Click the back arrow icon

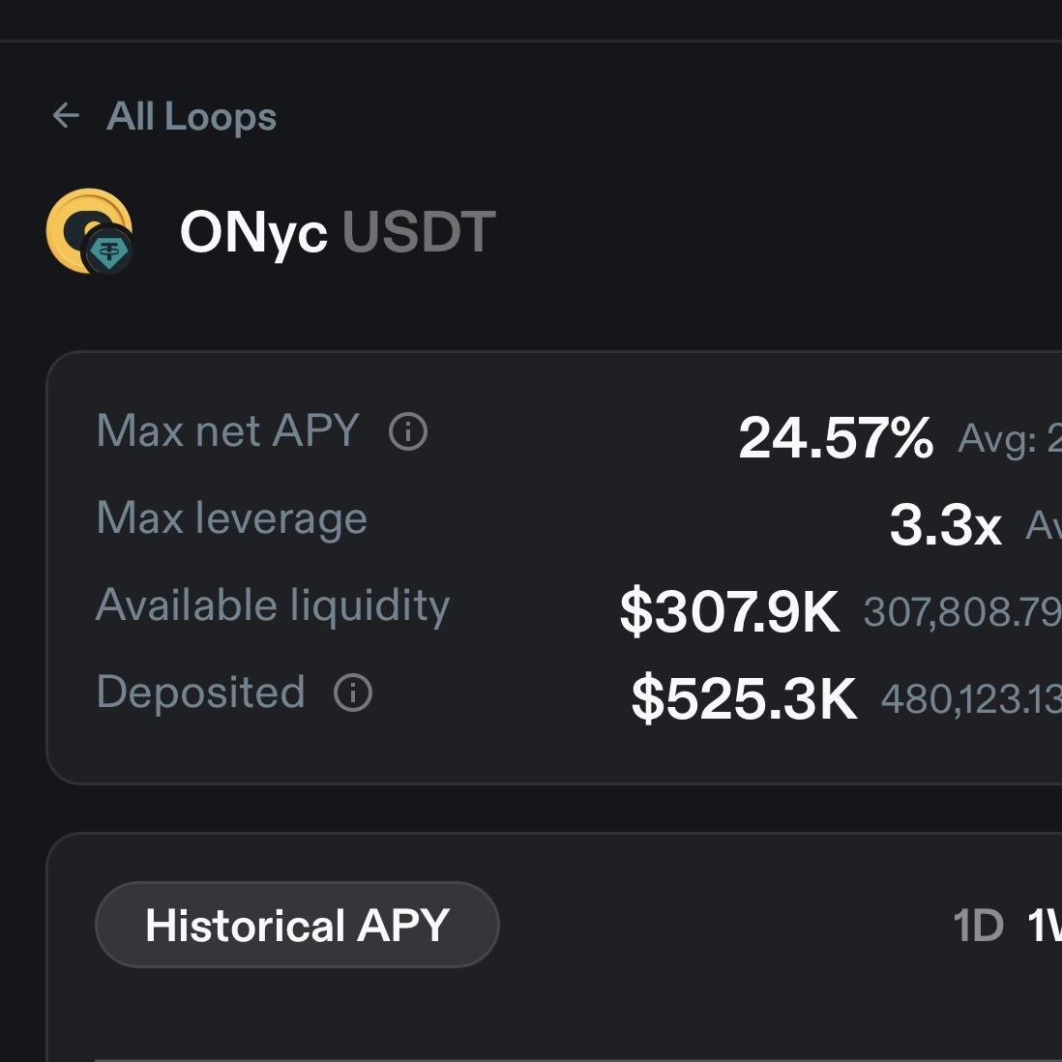click(x=66, y=116)
